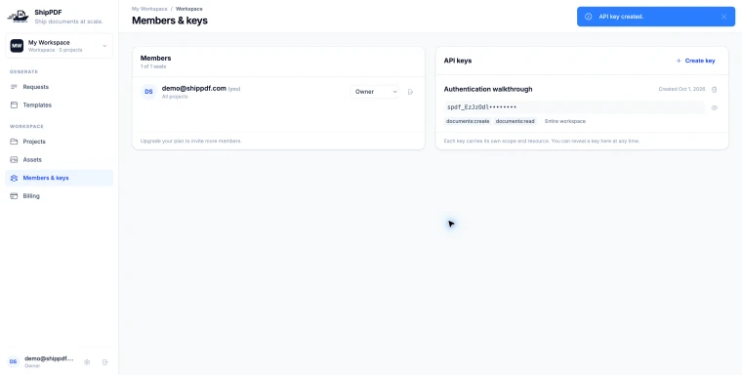Click the Workspace breadcrumb

tap(188, 9)
